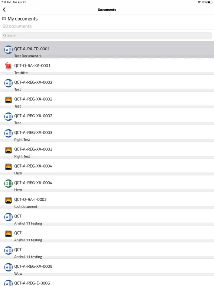Tap the 'Documents' page title
Viewport: 214px width, 286px height.
coord(107,10)
